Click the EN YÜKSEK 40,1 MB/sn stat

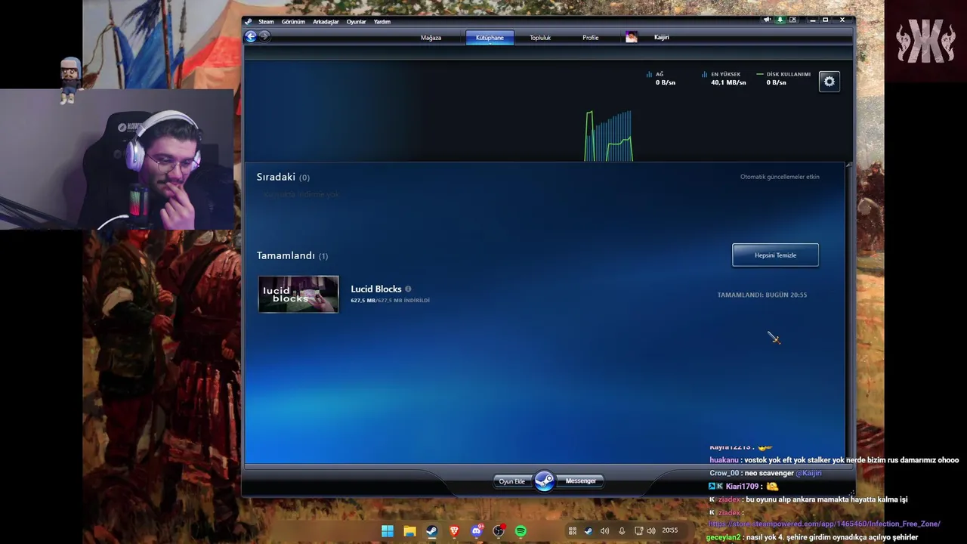[x=724, y=79]
